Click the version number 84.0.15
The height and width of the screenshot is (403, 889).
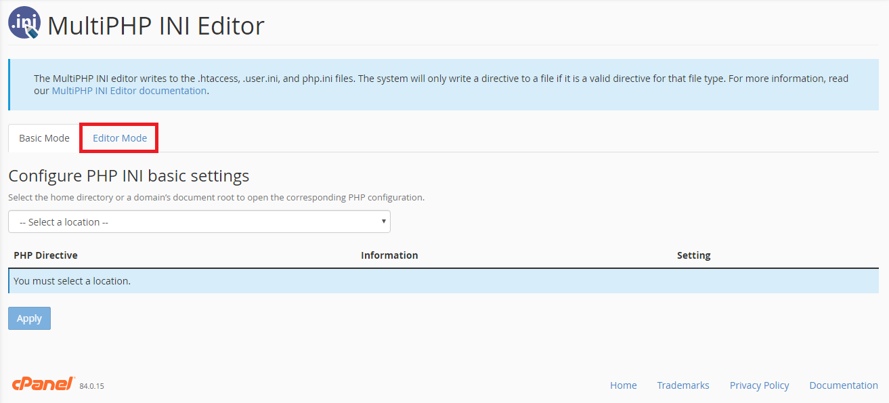point(92,386)
